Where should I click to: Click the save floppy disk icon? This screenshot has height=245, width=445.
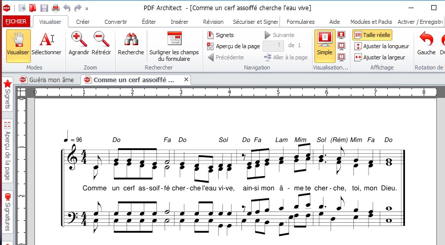tap(45, 8)
